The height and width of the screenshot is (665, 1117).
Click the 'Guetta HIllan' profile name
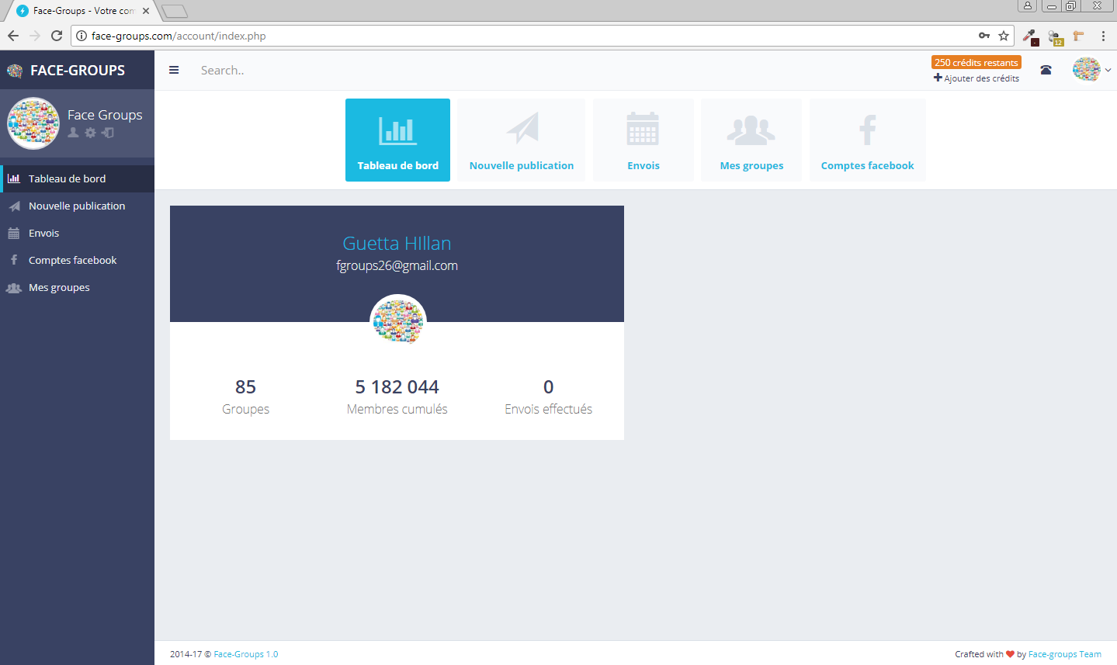397,243
